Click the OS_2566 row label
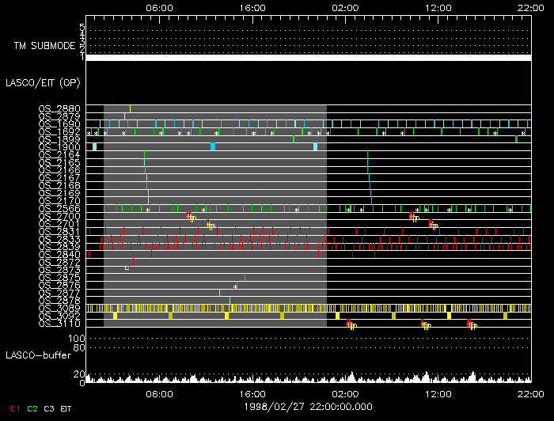Viewport: 554px width, 421px height. (x=59, y=209)
